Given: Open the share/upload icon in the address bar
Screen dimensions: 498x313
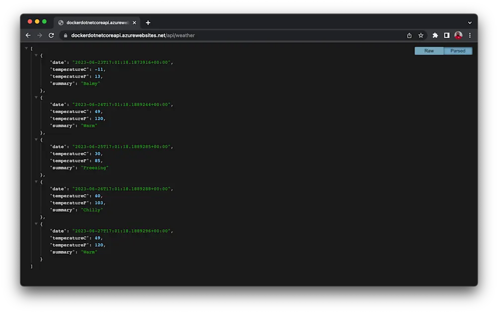Looking at the screenshot, I should [409, 35].
